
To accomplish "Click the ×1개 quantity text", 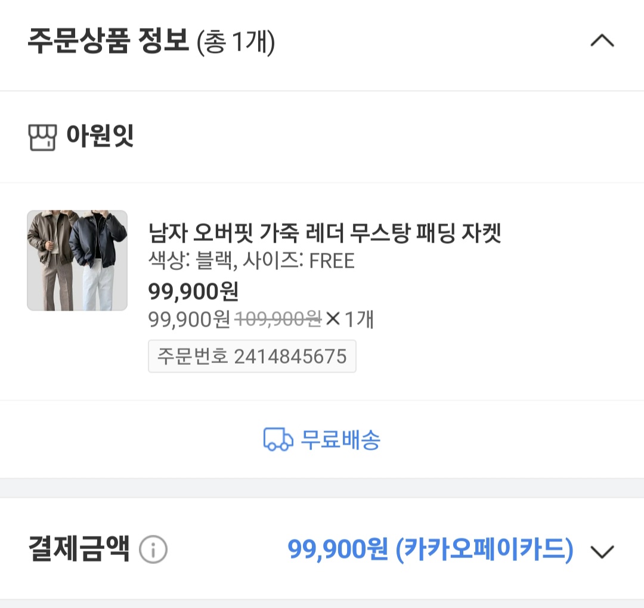I will tap(350, 320).
